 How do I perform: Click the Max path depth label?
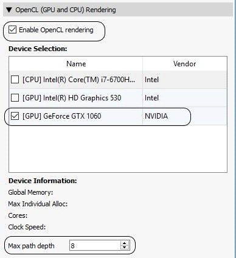pos(31,246)
